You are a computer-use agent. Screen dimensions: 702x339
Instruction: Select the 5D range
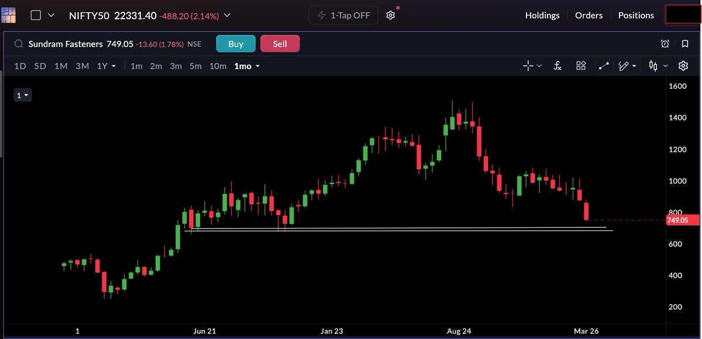(40, 66)
